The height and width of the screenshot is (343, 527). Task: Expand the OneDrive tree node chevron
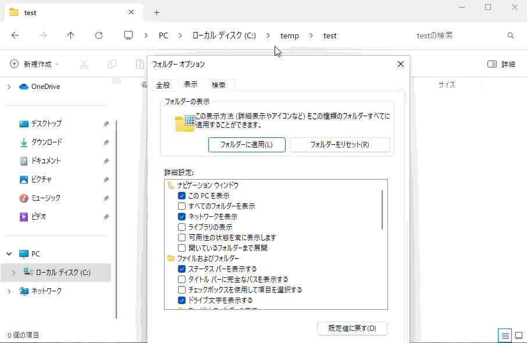pos(9,87)
